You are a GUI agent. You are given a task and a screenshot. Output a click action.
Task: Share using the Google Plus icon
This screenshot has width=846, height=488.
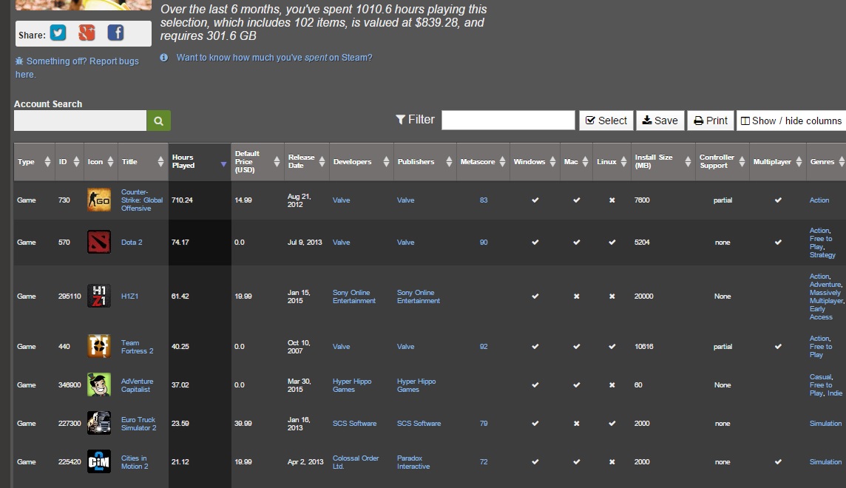pyautogui.click(x=87, y=33)
